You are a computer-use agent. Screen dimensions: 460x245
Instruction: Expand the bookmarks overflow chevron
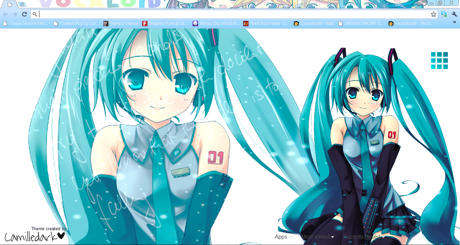tap(454, 22)
